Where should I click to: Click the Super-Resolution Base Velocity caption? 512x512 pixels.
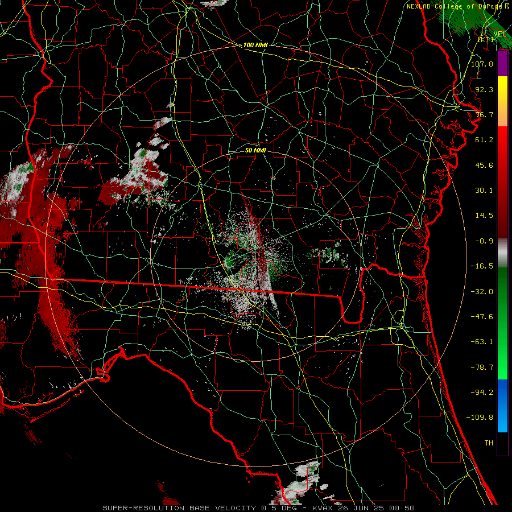click(259, 508)
